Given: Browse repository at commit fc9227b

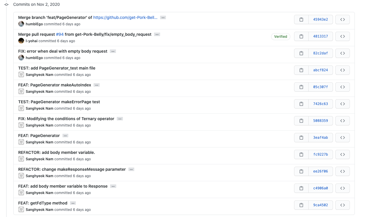Looking at the screenshot, I should [x=342, y=154].
